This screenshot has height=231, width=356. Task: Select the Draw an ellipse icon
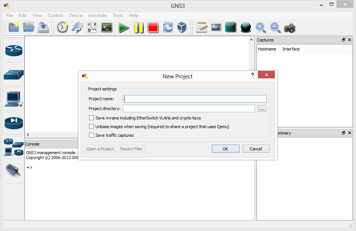246,28
